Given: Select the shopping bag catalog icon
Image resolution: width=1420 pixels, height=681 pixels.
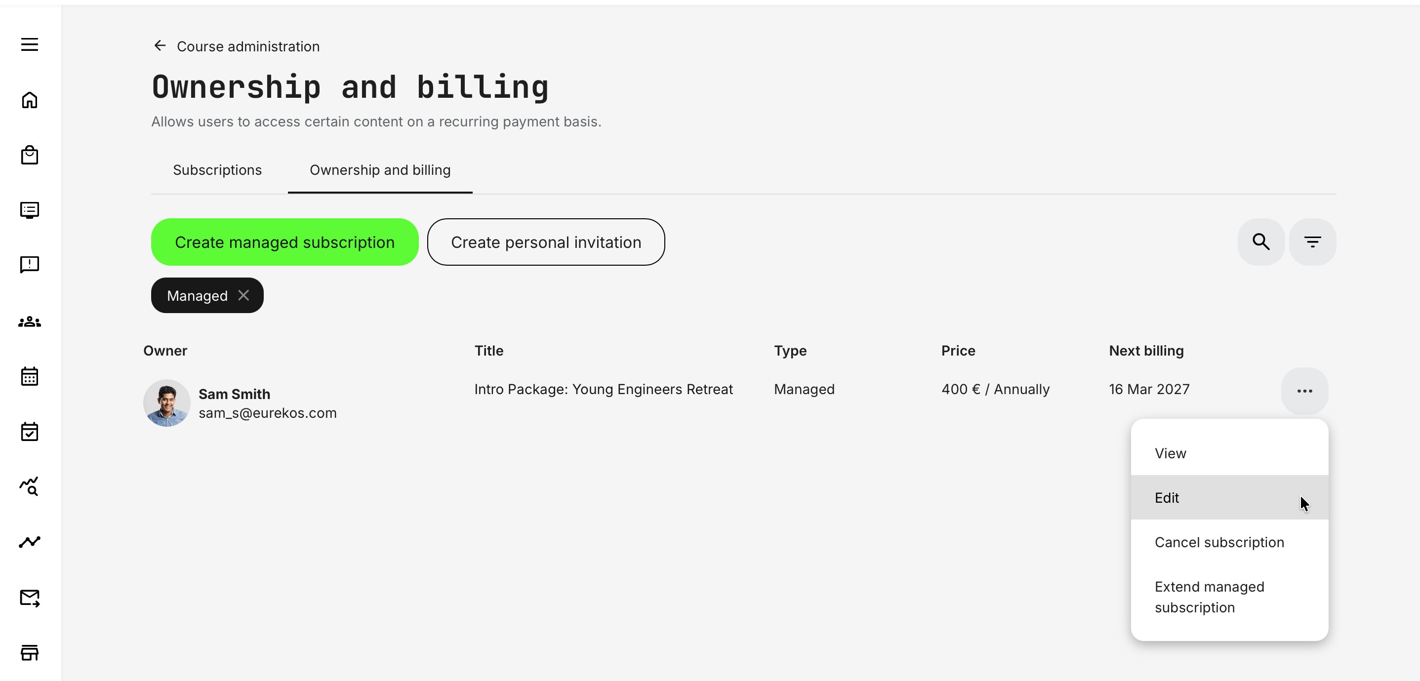Looking at the screenshot, I should point(29,155).
